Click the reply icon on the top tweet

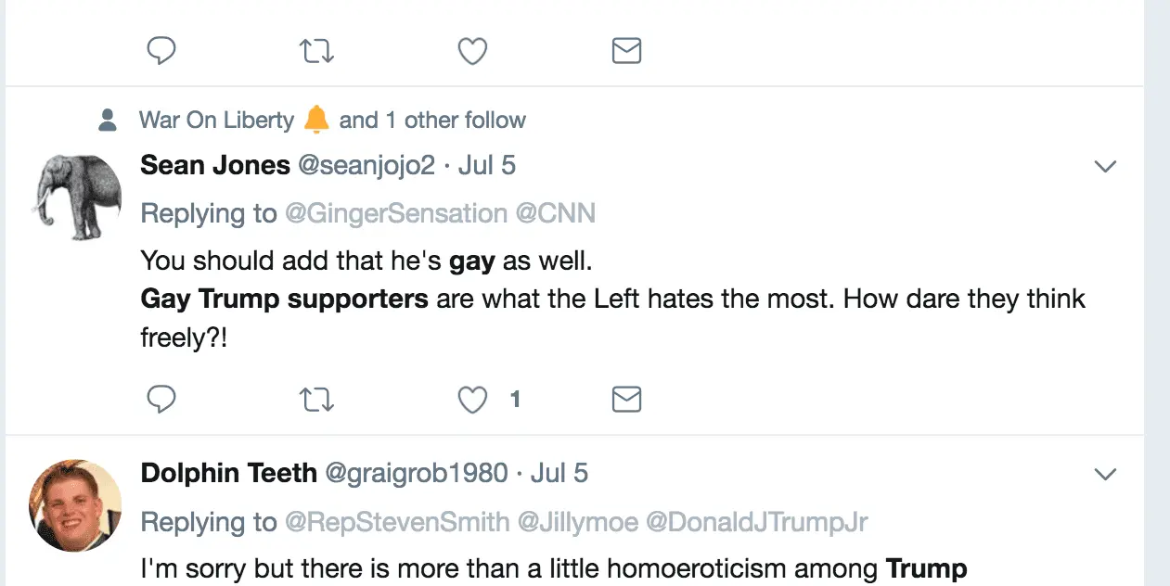click(x=161, y=51)
